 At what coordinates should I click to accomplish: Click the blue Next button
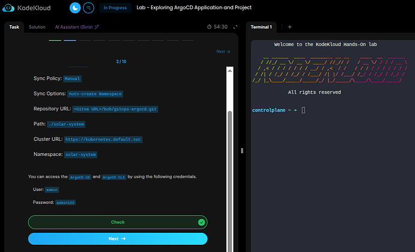coord(118,239)
